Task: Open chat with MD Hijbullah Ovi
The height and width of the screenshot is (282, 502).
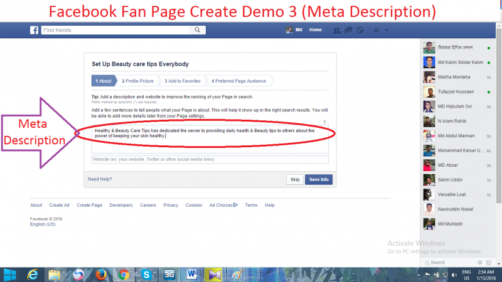Action: (x=457, y=107)
